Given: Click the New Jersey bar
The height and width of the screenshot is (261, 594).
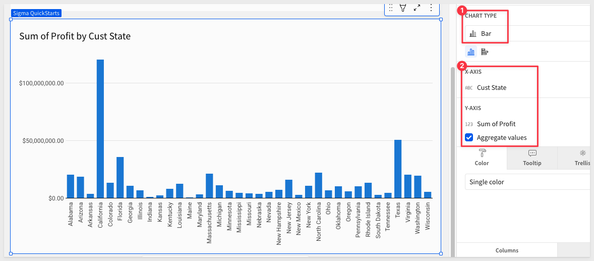Looking at the screenshot, I should coord(288,189).
